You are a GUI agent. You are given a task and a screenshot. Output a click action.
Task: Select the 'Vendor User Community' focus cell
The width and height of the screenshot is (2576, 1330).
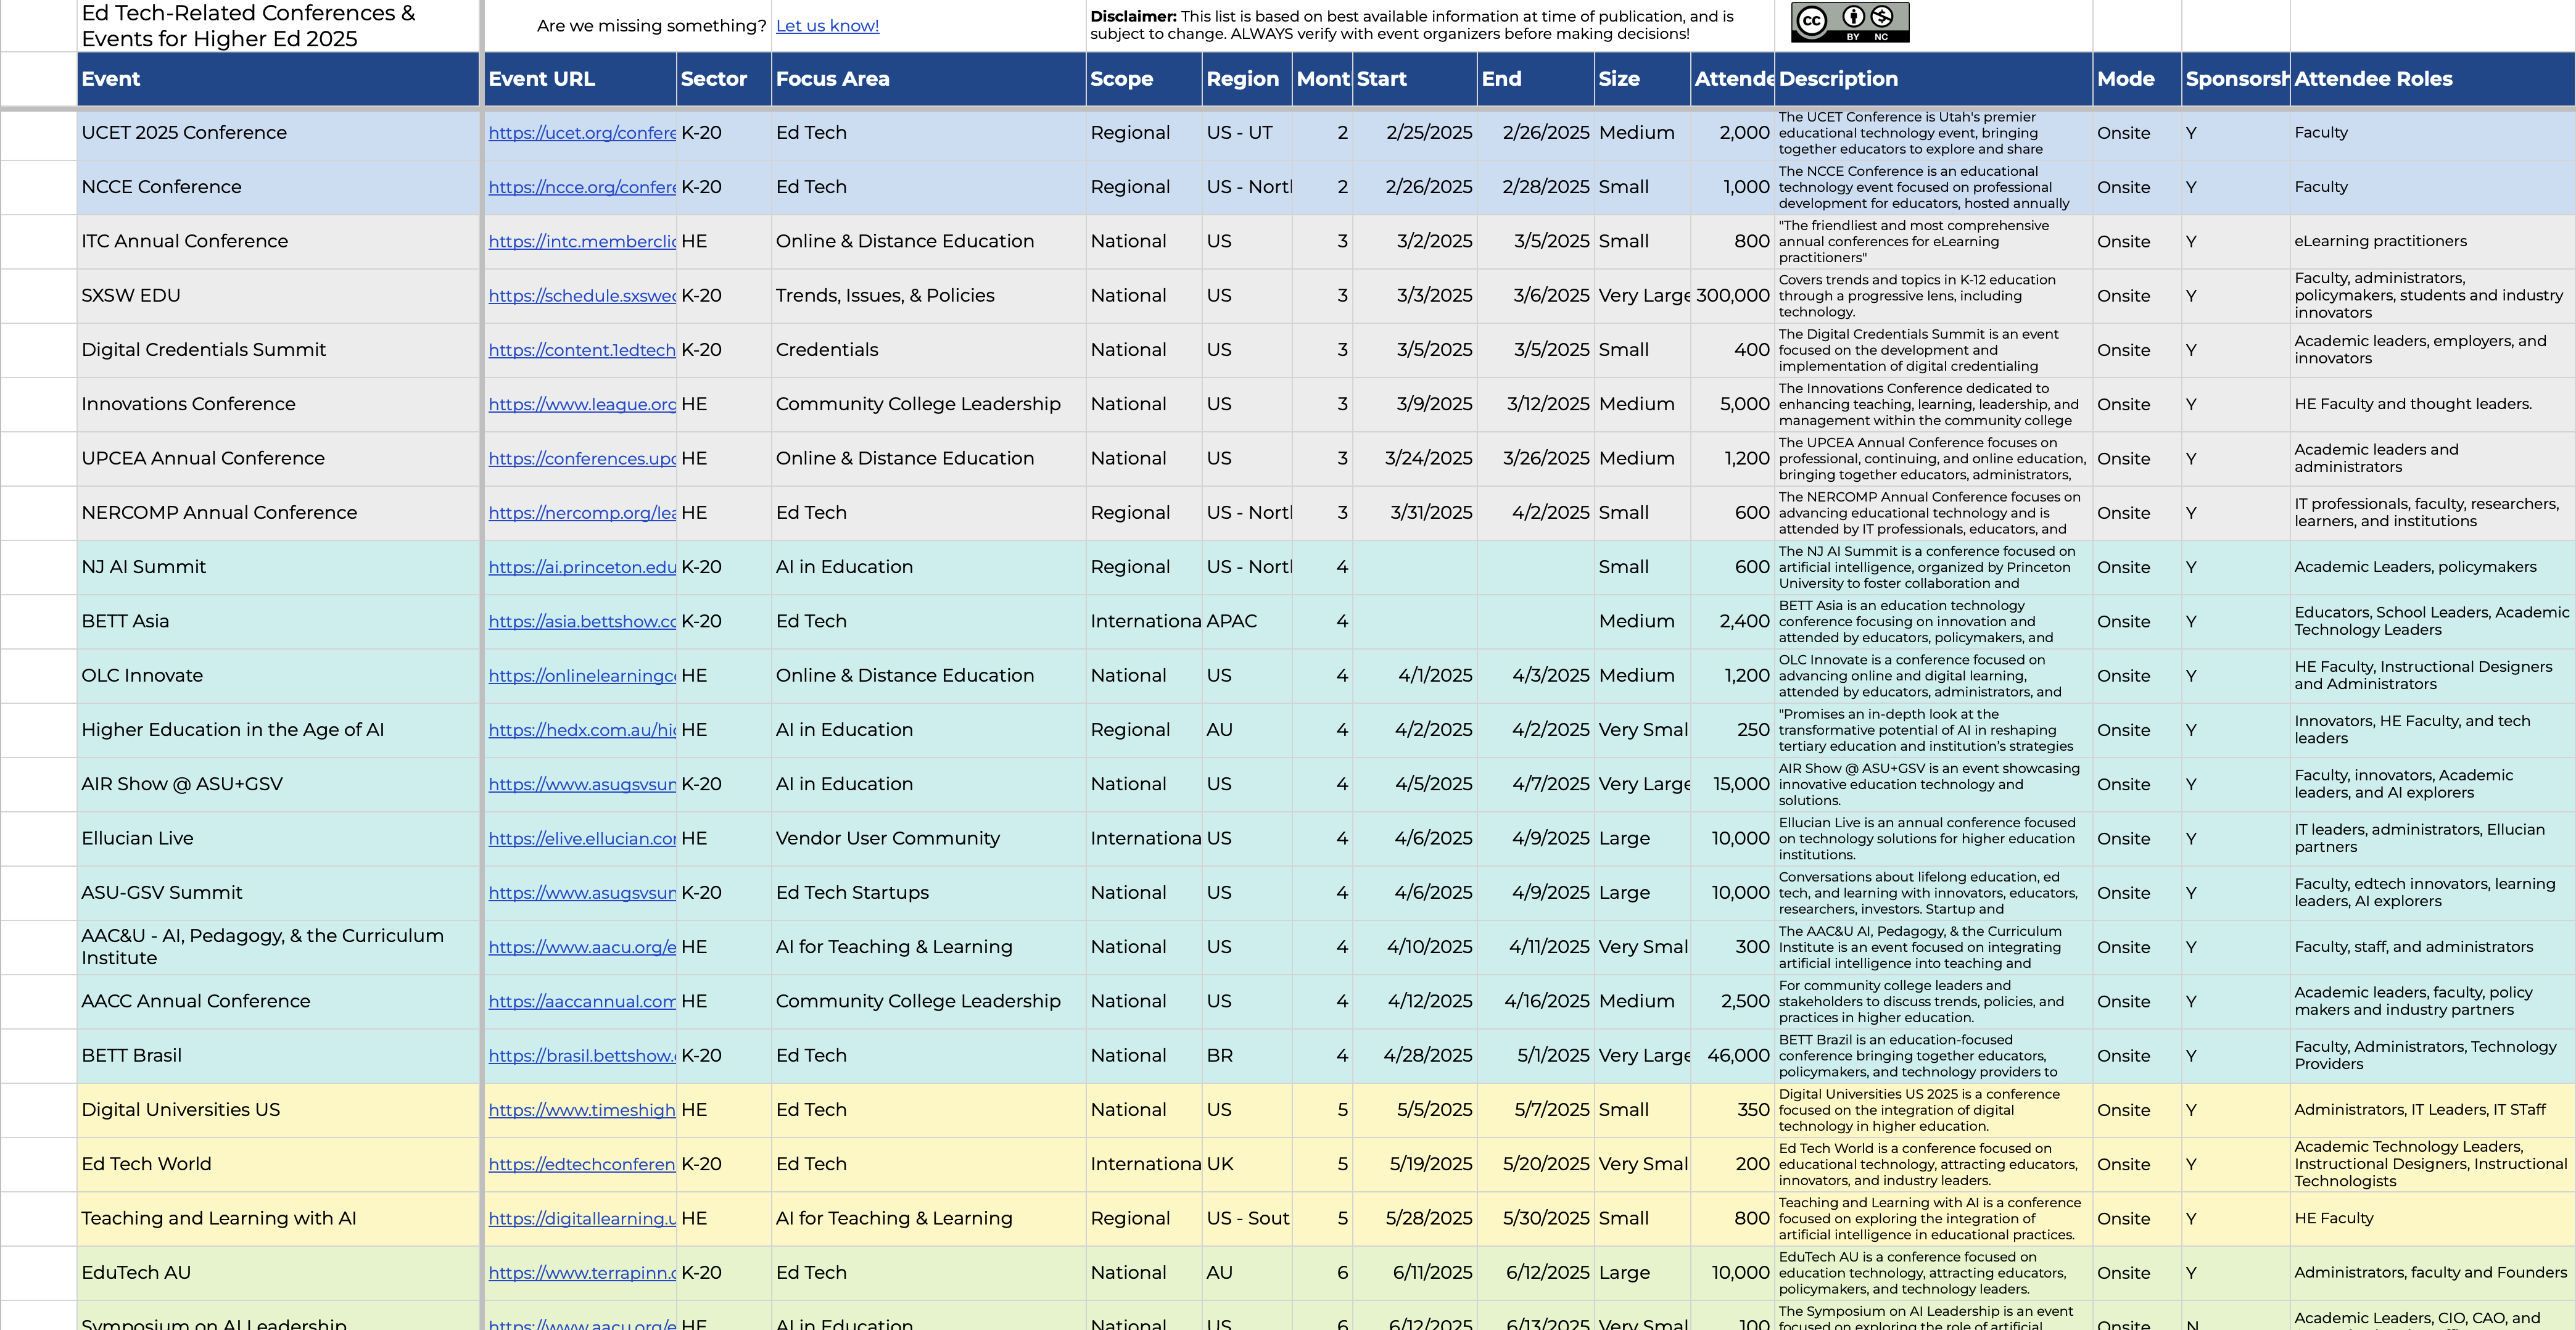click(929, 839)
